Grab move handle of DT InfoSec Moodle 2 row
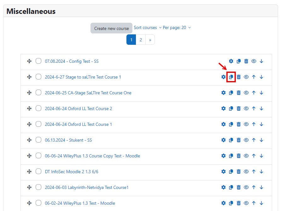 [x=29, y=172]
